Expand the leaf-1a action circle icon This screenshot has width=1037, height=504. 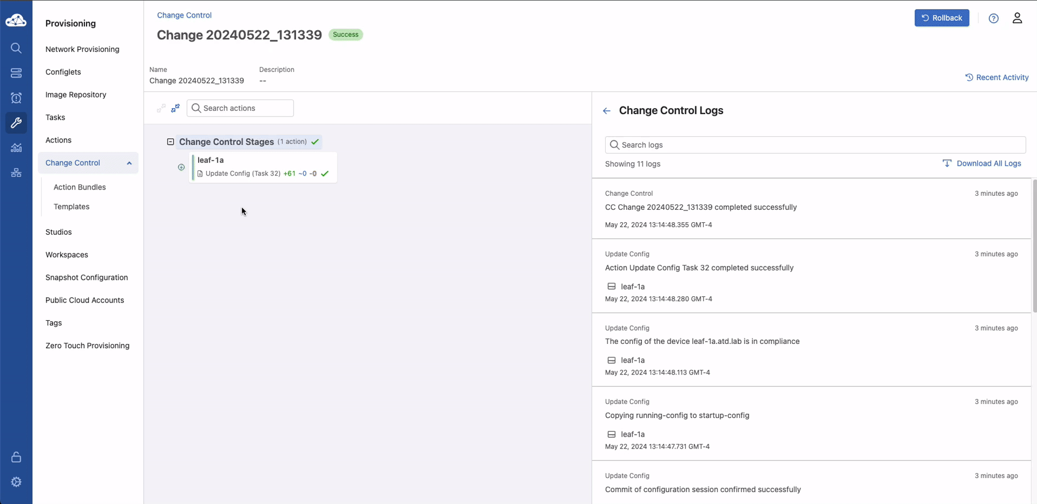click(181, 167)
